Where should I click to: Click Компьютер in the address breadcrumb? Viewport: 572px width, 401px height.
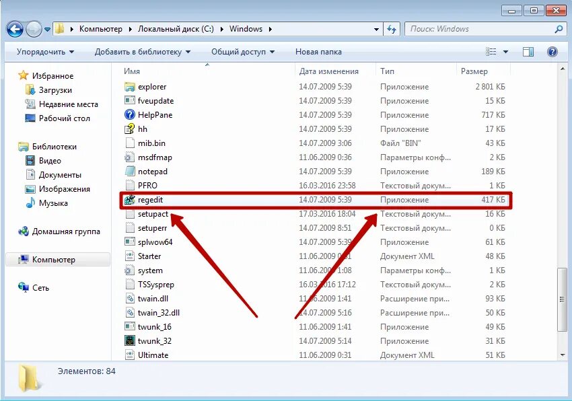[x=101, y=29]
